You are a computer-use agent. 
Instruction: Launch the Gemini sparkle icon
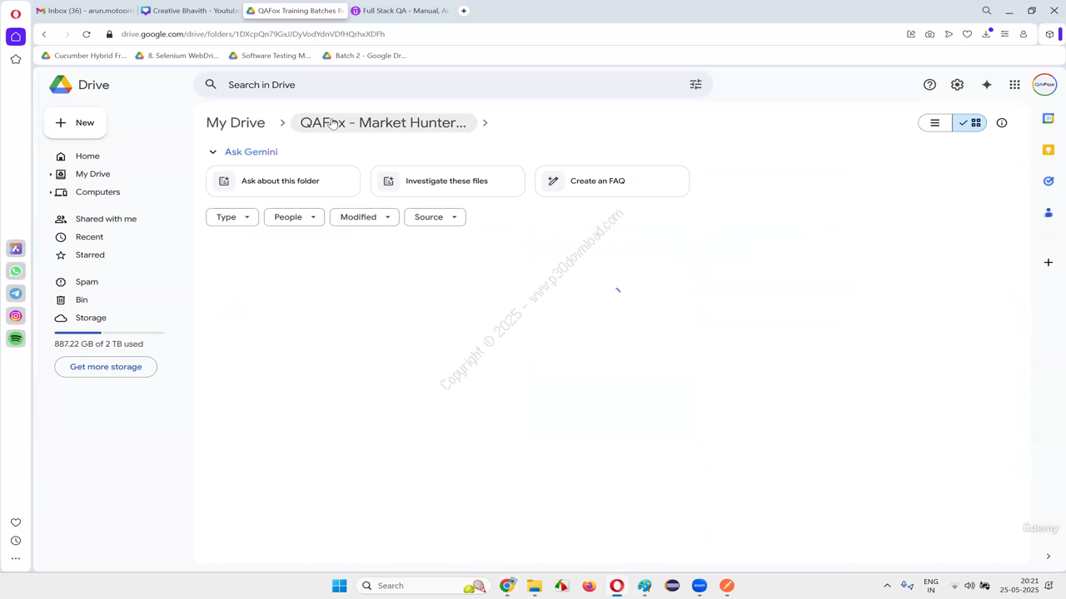[x=987, y=85]
